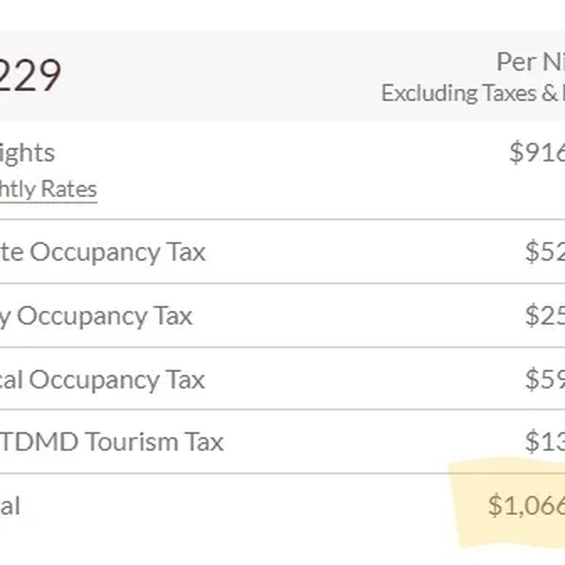Open the underlined Nightly Rates link
The width and height of the screenshot is (565, 565).
[x=48, y=189]
